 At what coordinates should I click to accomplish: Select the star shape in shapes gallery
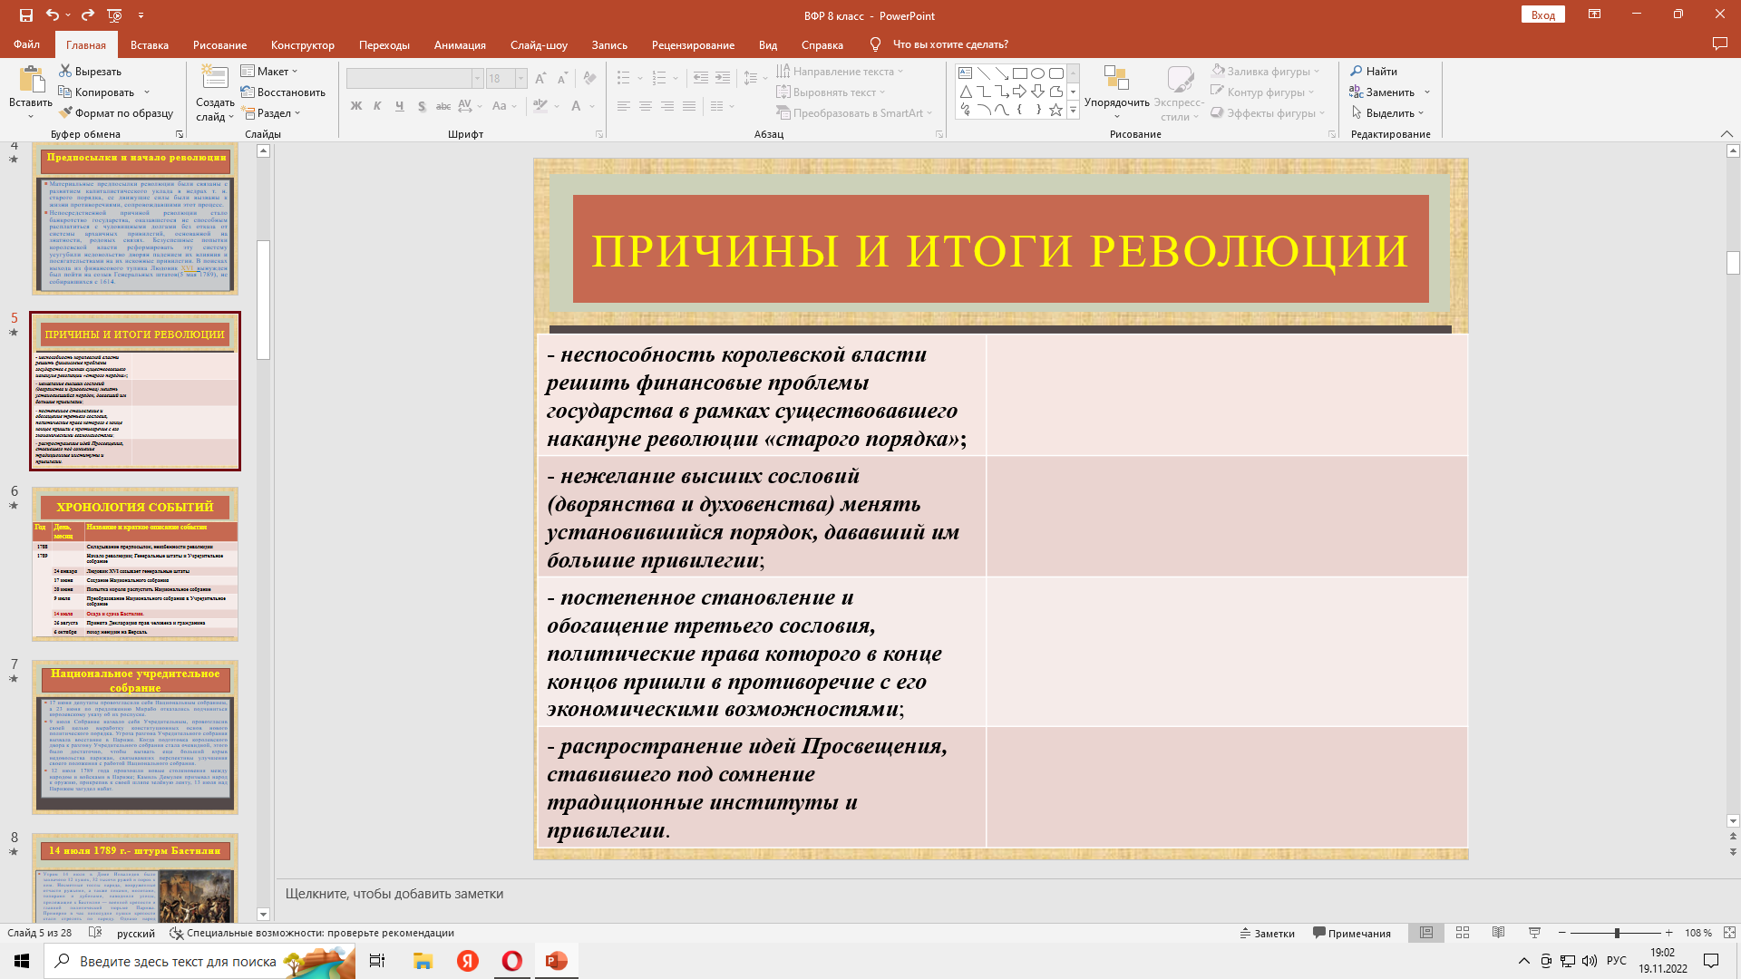1055,110
